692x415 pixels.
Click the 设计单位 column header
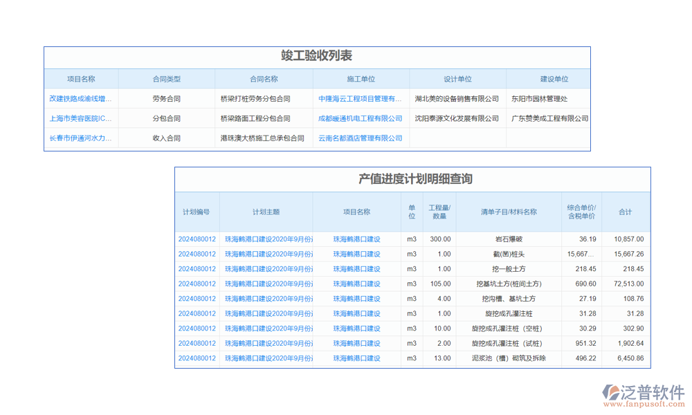pos(457,80)
